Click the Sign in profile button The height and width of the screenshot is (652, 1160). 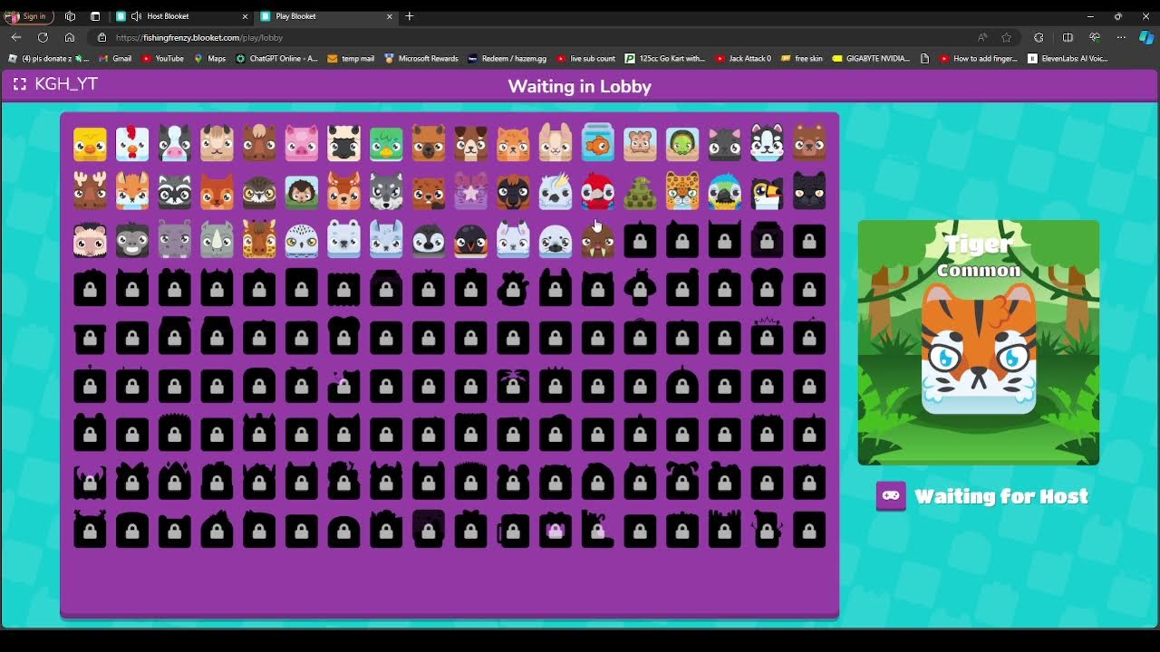[x=27, y=16]
